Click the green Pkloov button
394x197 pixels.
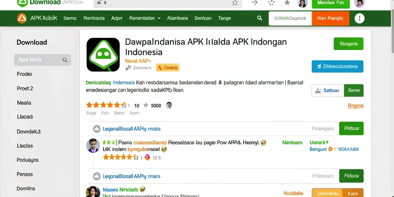(x=351, y=176)
